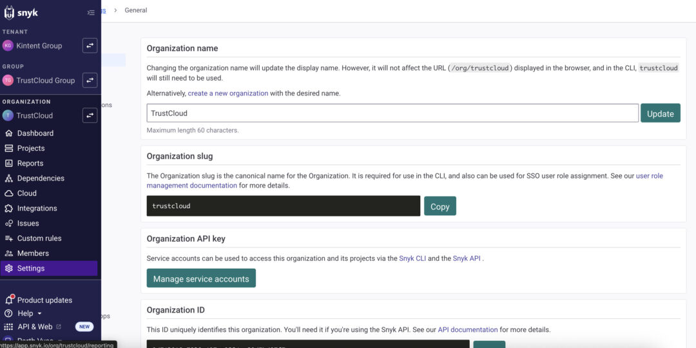Click the Dashboard home icon
Viewport: 696px width, 348px height.
(x=9, y=133)
